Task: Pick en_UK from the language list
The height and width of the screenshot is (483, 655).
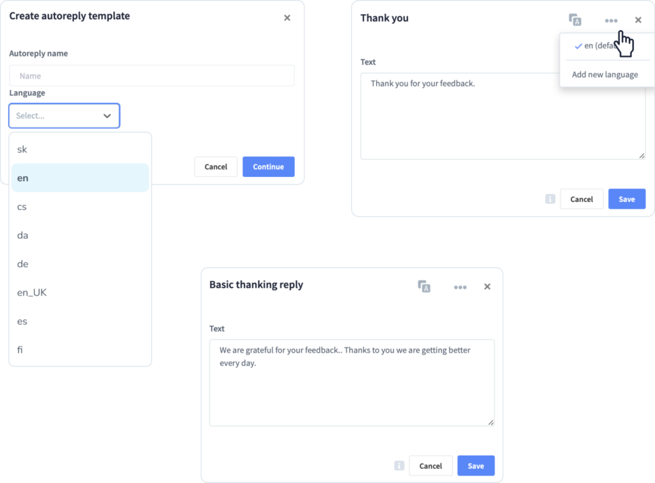Action: point(80,293)
